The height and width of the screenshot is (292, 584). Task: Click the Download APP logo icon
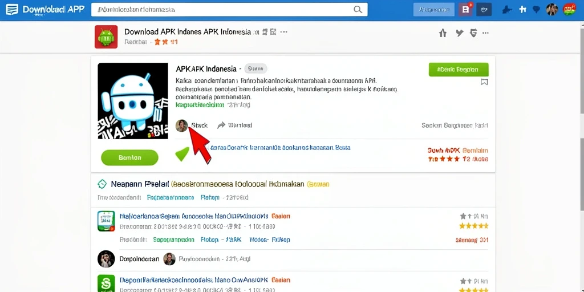tap(12, 9)
